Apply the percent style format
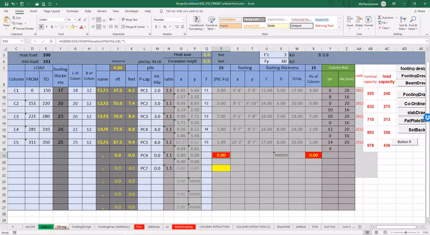This screenshot has height=235, width=430. click(x=165, y=27)
